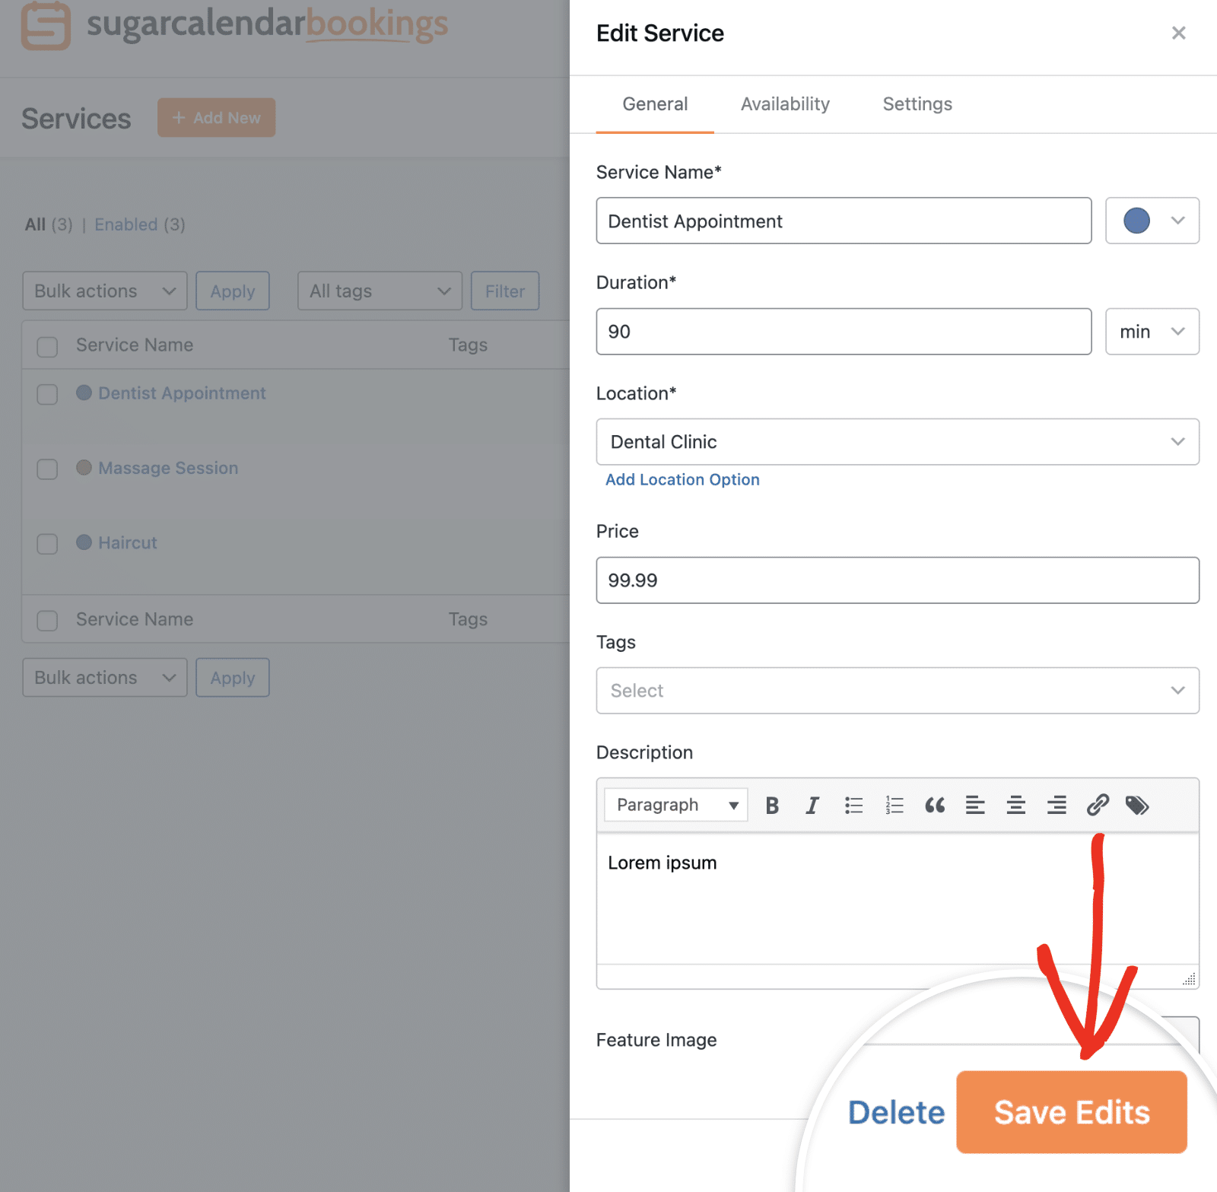This screenshot has width=1217, height=1192.
Task: Click the tag icon in editor toolbar
Action: [x=1137, y=806]
